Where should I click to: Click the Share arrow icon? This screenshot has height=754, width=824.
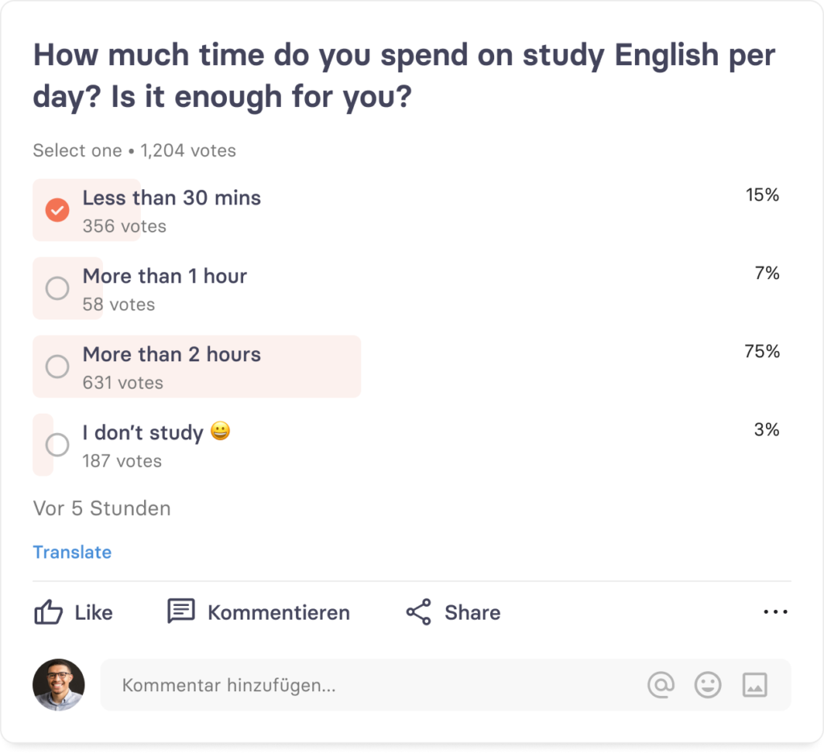coord(418,612)
